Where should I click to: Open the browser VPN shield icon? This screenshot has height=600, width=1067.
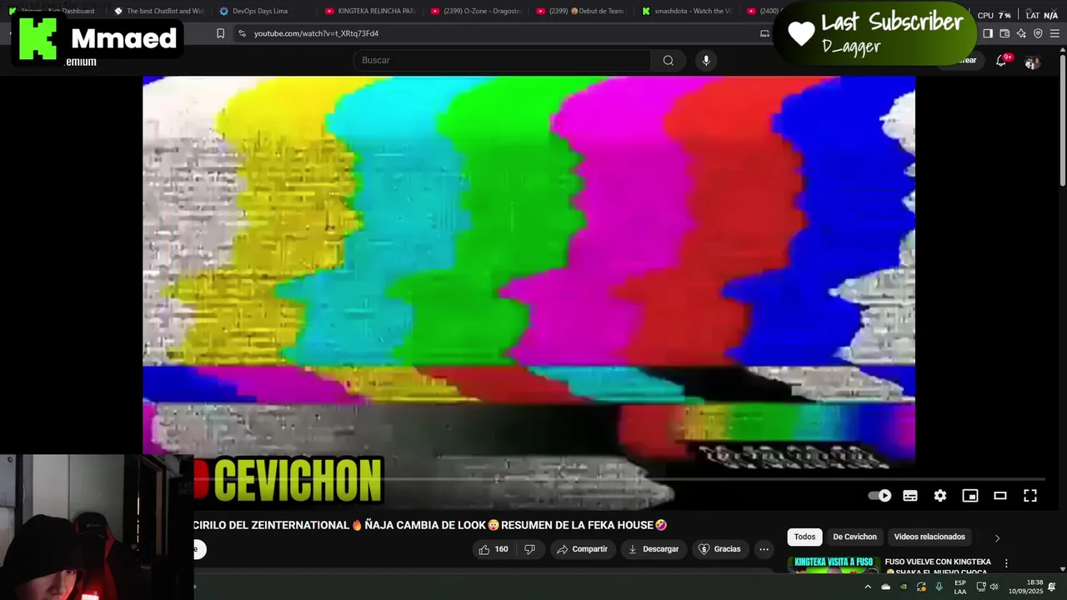tap(1038, 33)
